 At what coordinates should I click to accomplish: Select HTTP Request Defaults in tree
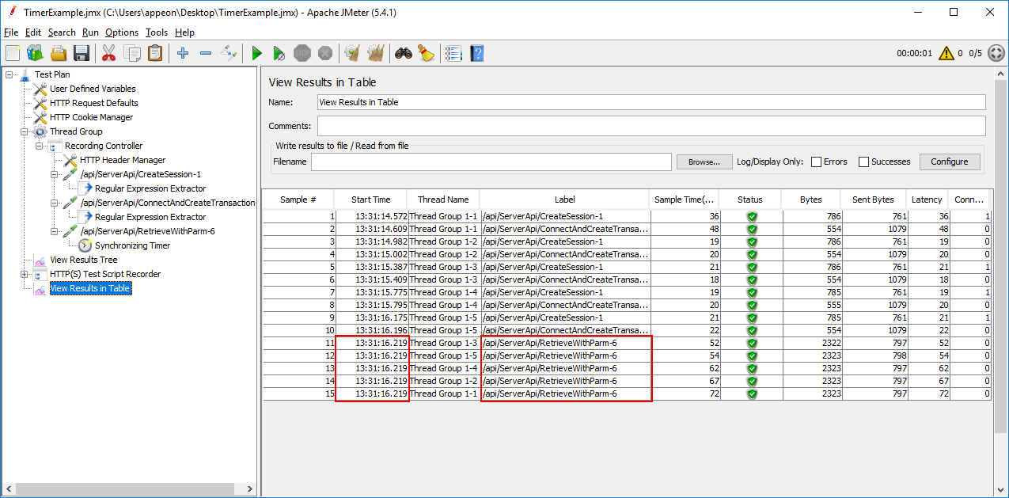[x=93, y=103]
